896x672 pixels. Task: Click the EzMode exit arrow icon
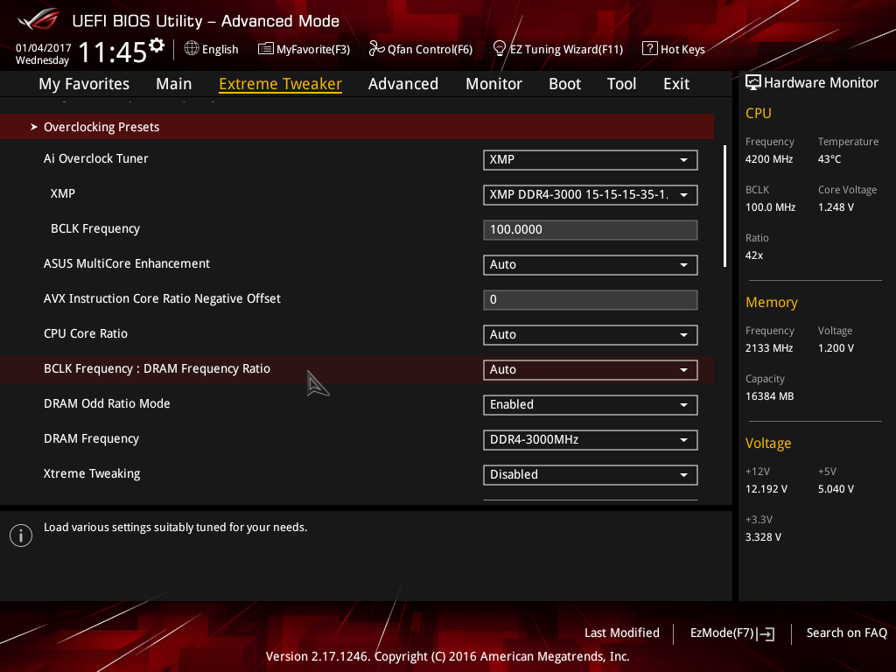tap(766, 633)
